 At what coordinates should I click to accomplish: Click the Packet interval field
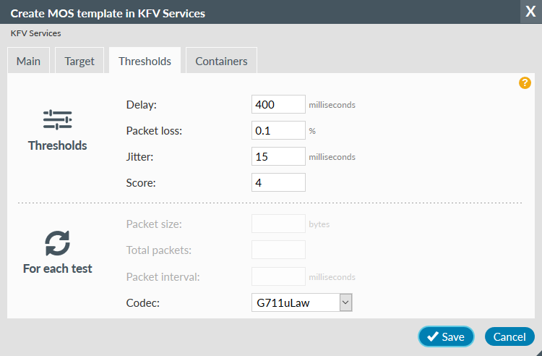(278, 276)
